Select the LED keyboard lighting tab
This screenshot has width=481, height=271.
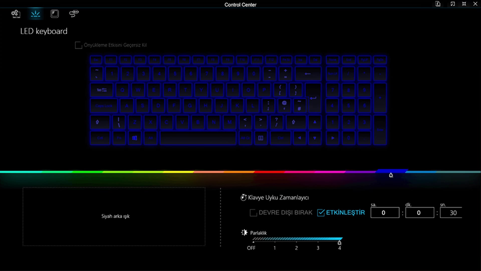tap(35, 14)
